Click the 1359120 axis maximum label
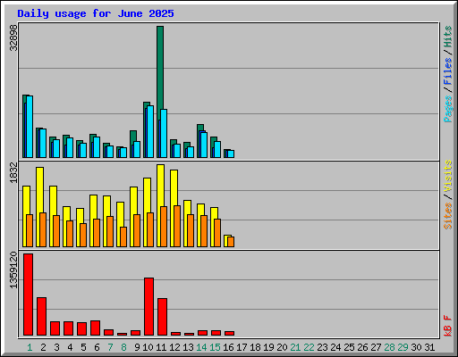Viewport: 458px width, 357px height. 13,270
